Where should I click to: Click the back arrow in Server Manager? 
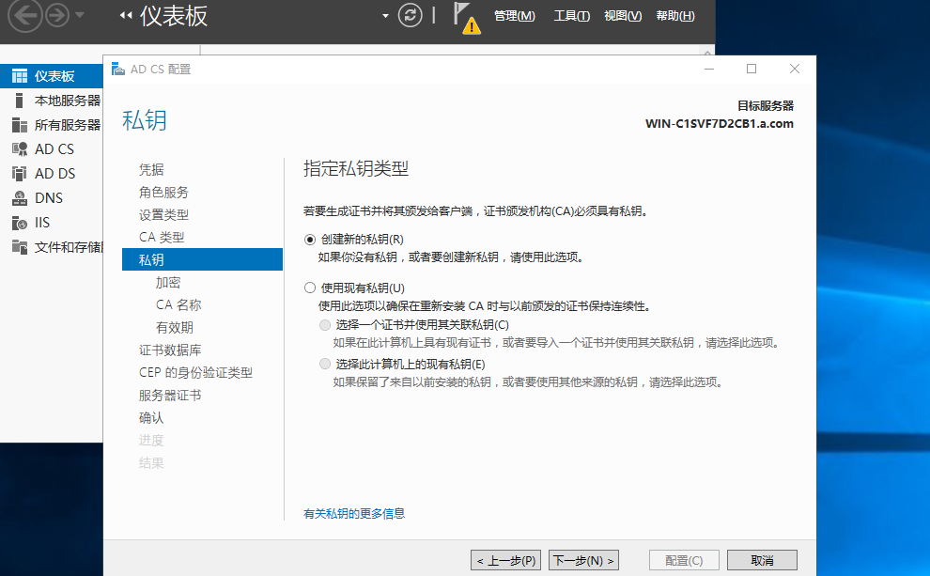click(25, 15)
